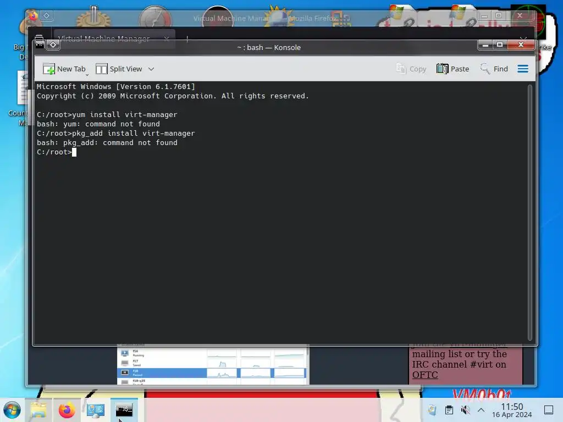Switch to Firefox from the taskbar

pyautogui.click(x=67, y=410)
